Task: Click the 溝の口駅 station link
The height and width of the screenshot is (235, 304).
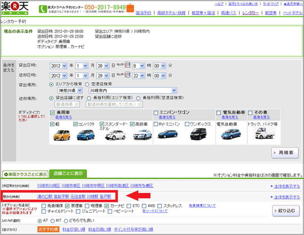Action: [x=44, y=197]
